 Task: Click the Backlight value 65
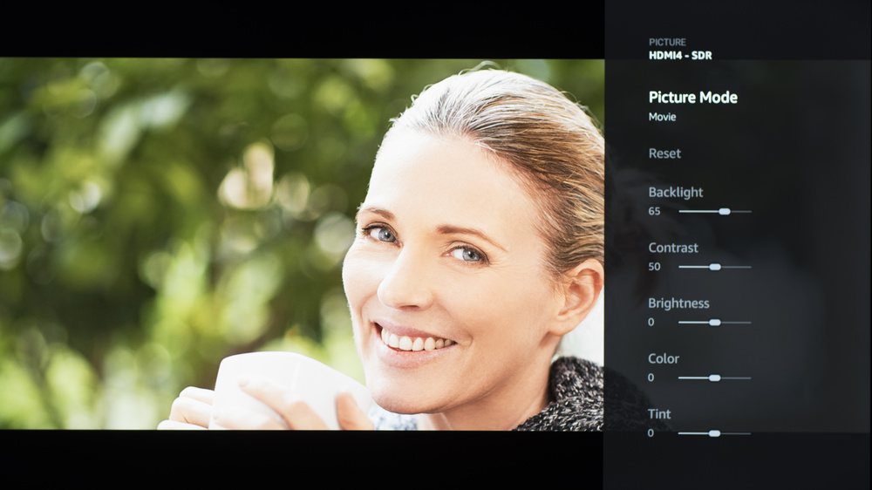click(654, 211)
